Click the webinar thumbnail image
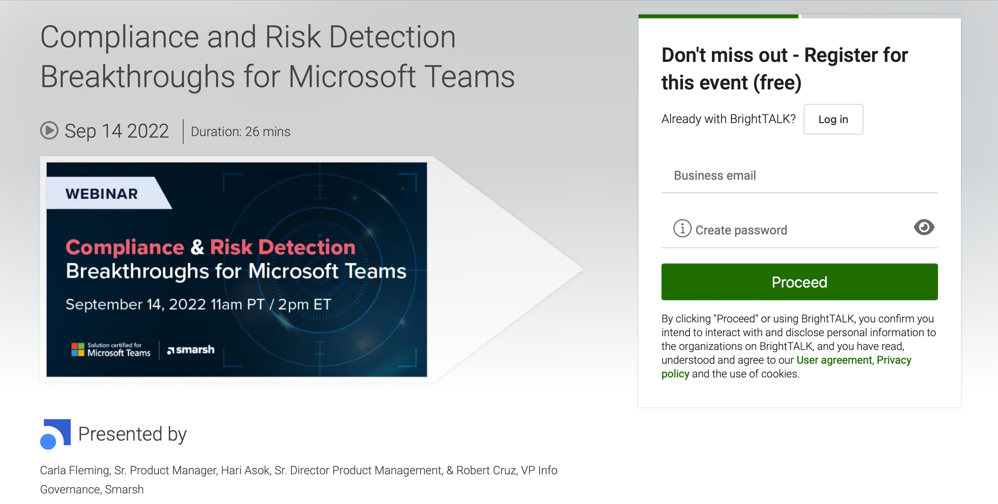 click(x=237, y=270)
